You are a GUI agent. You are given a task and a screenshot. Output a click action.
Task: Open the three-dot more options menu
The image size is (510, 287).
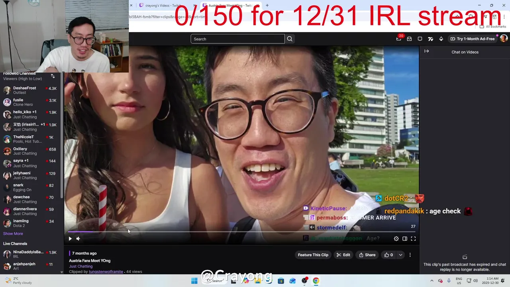tap(410, 255)
